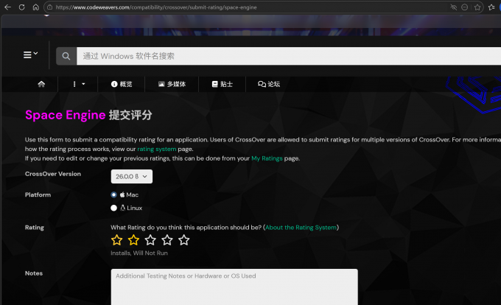Set rating to three stars
Screen dimensions: 501x305
(150, 240)
